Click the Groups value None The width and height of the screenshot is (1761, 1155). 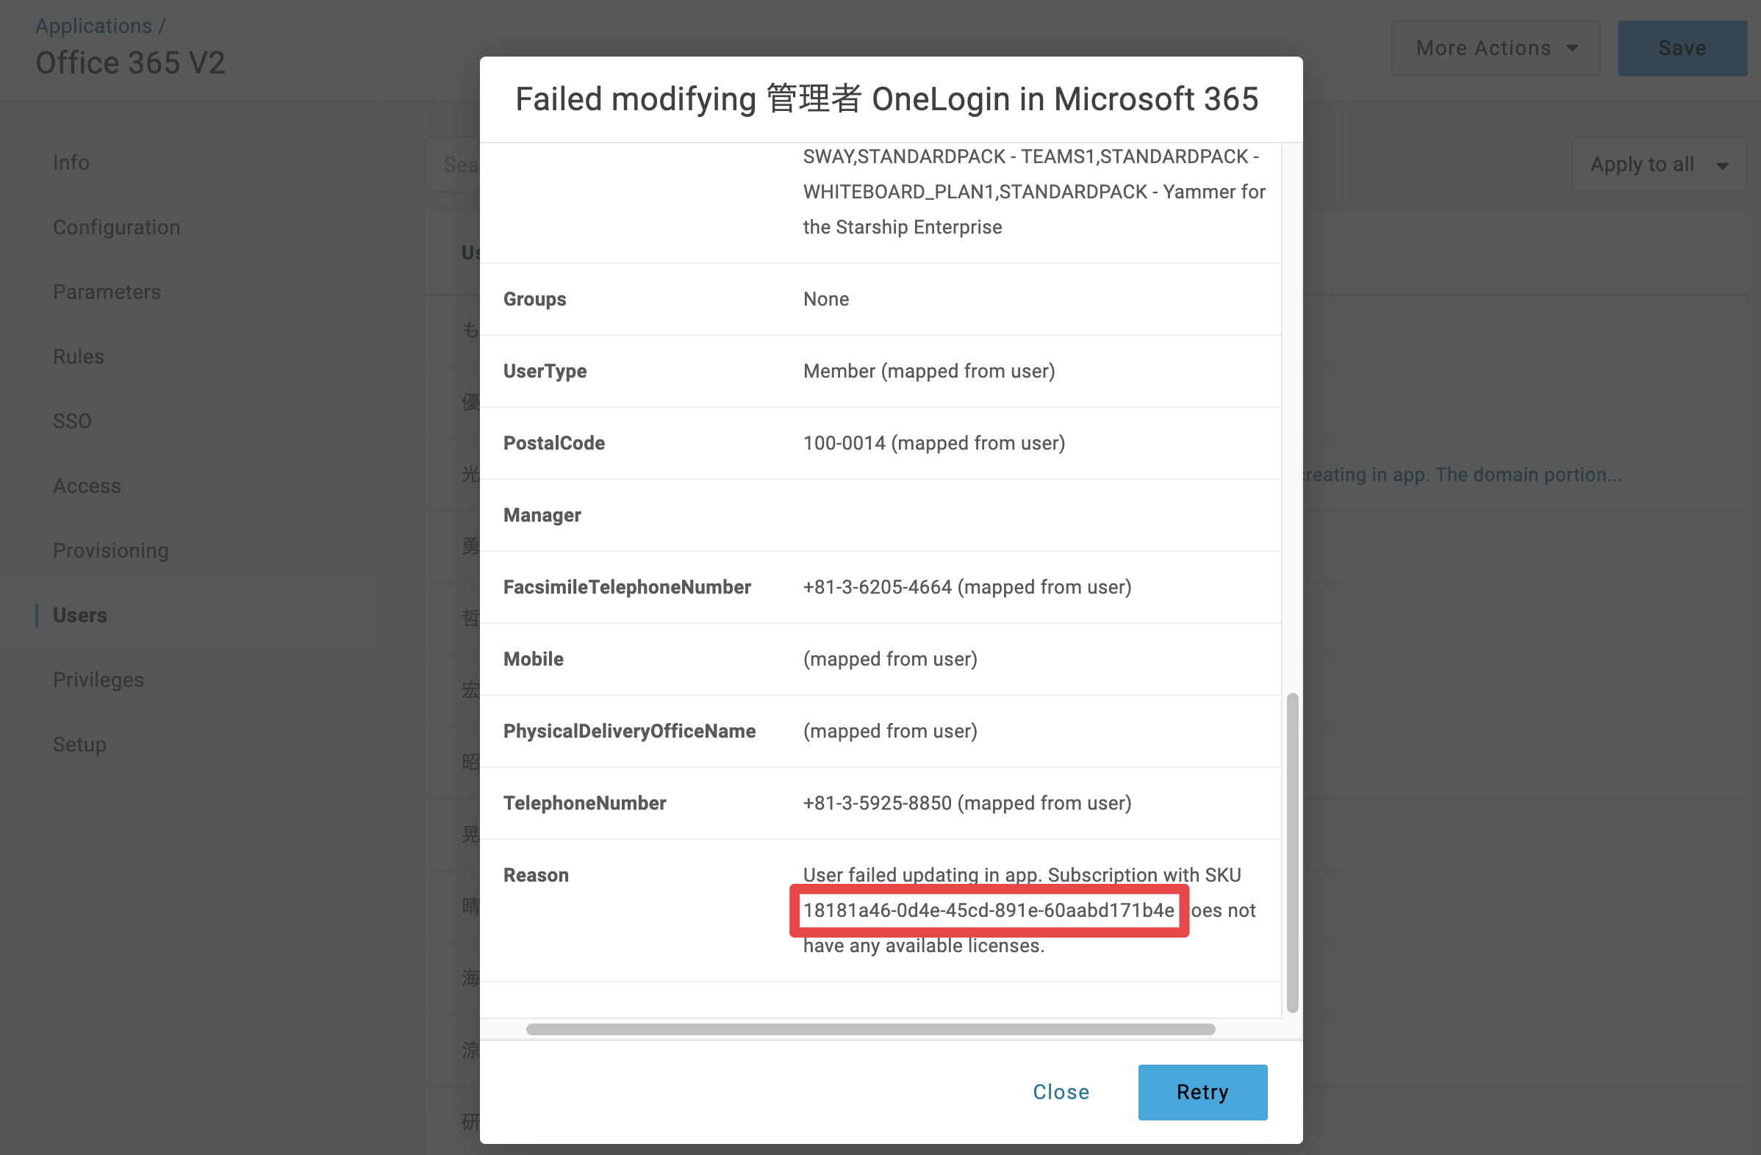[x=826, y=299]
